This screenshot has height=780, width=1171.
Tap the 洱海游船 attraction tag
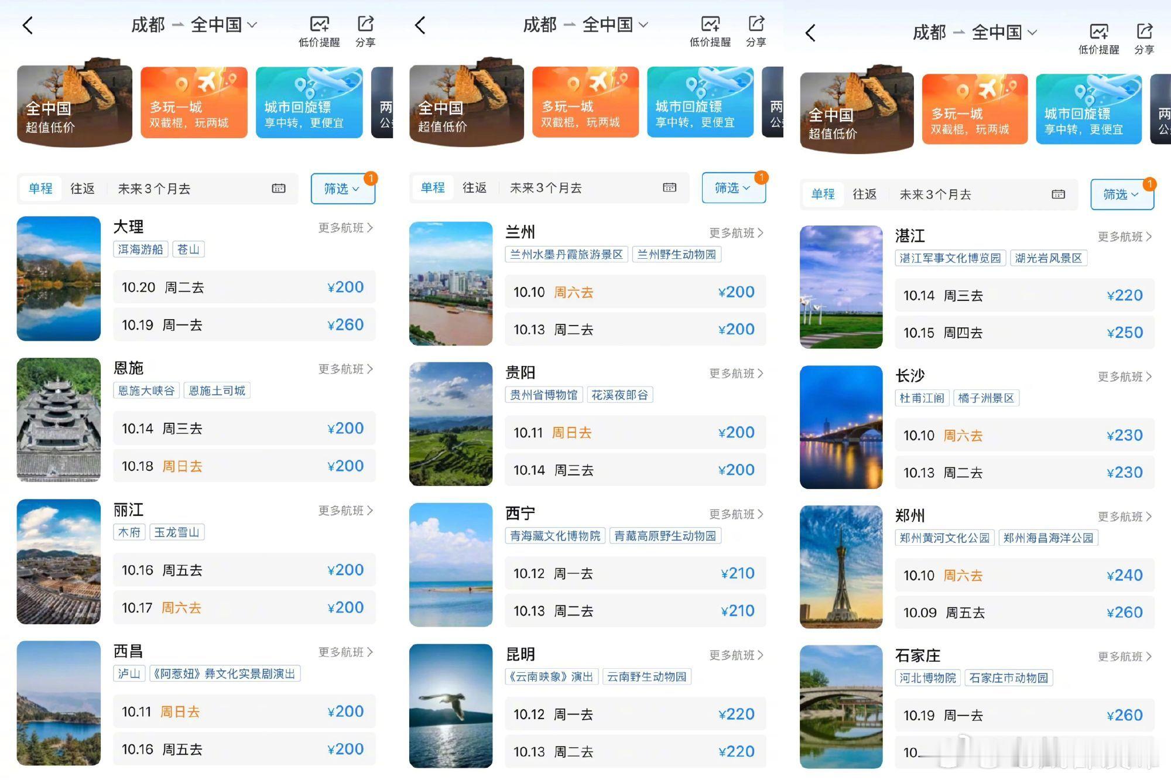tap(141, 249)
